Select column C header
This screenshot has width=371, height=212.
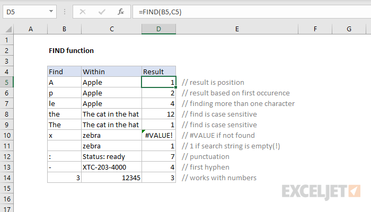(111, 29)
